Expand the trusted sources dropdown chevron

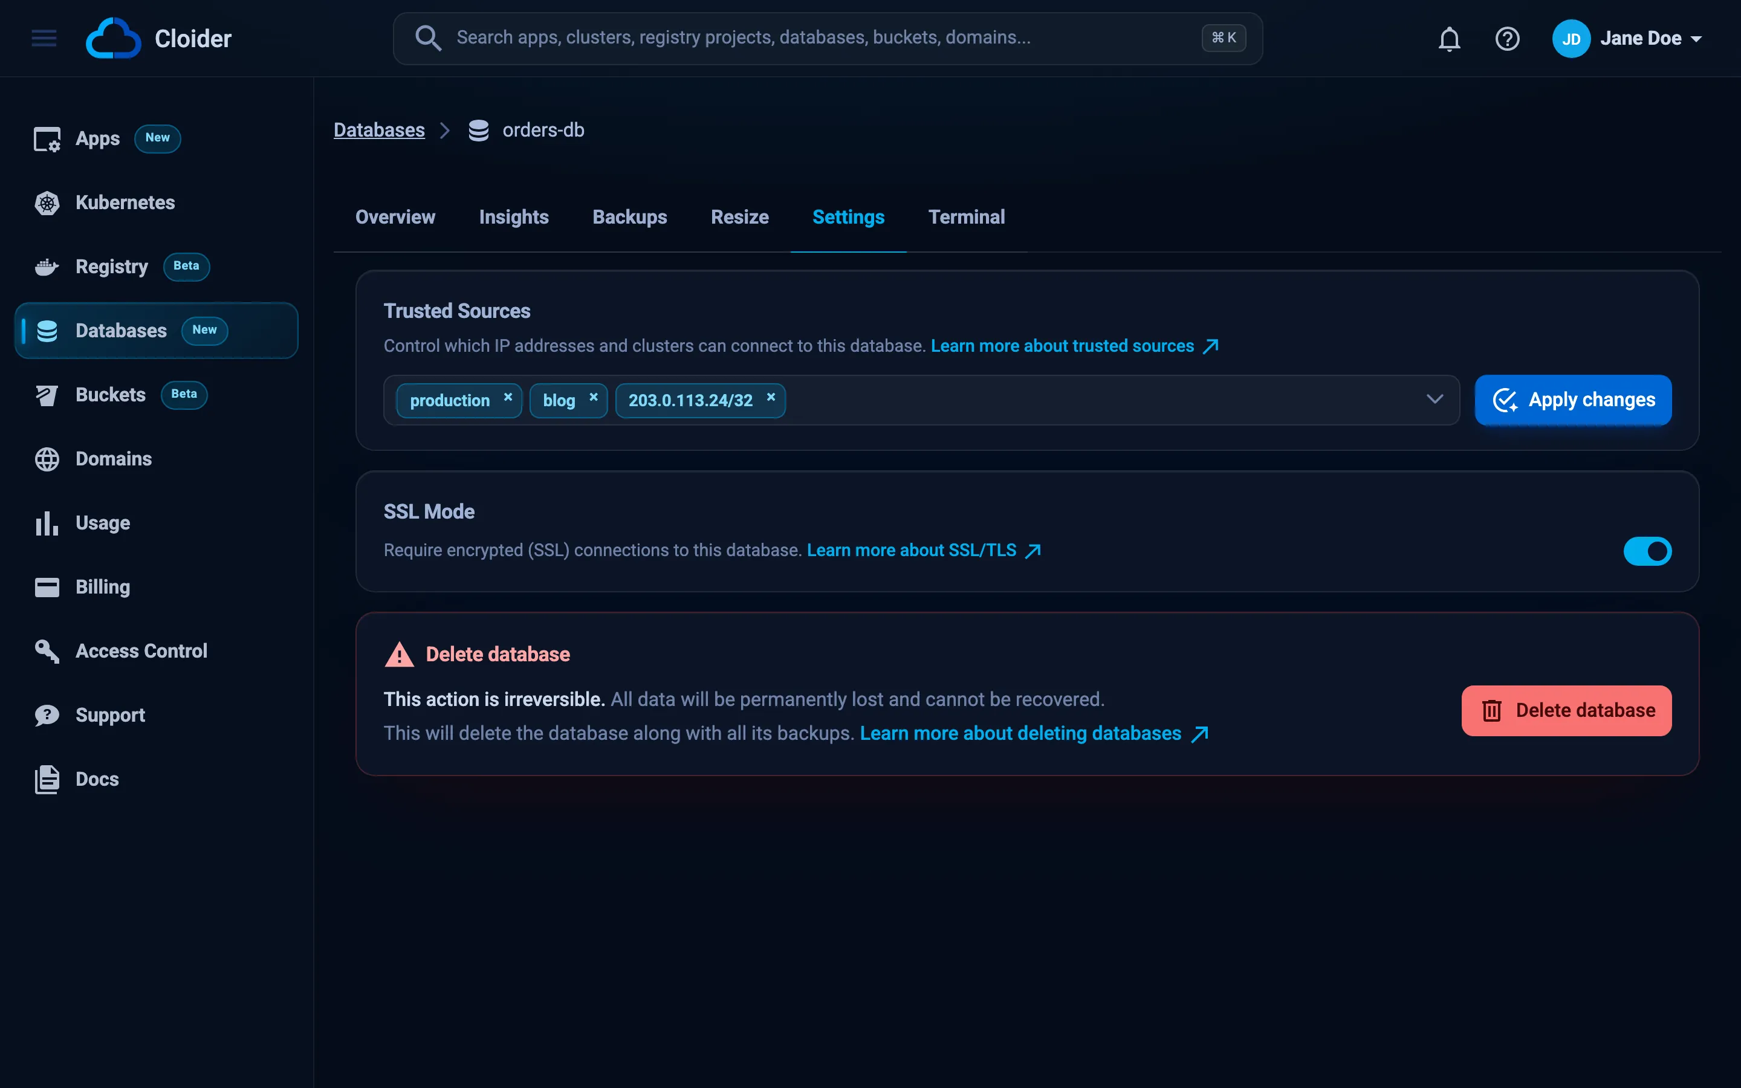click(x=1435, y=400)
